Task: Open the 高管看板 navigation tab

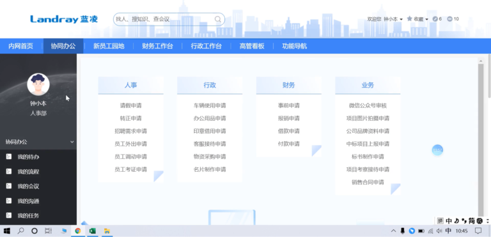Action: click(252, 46)
